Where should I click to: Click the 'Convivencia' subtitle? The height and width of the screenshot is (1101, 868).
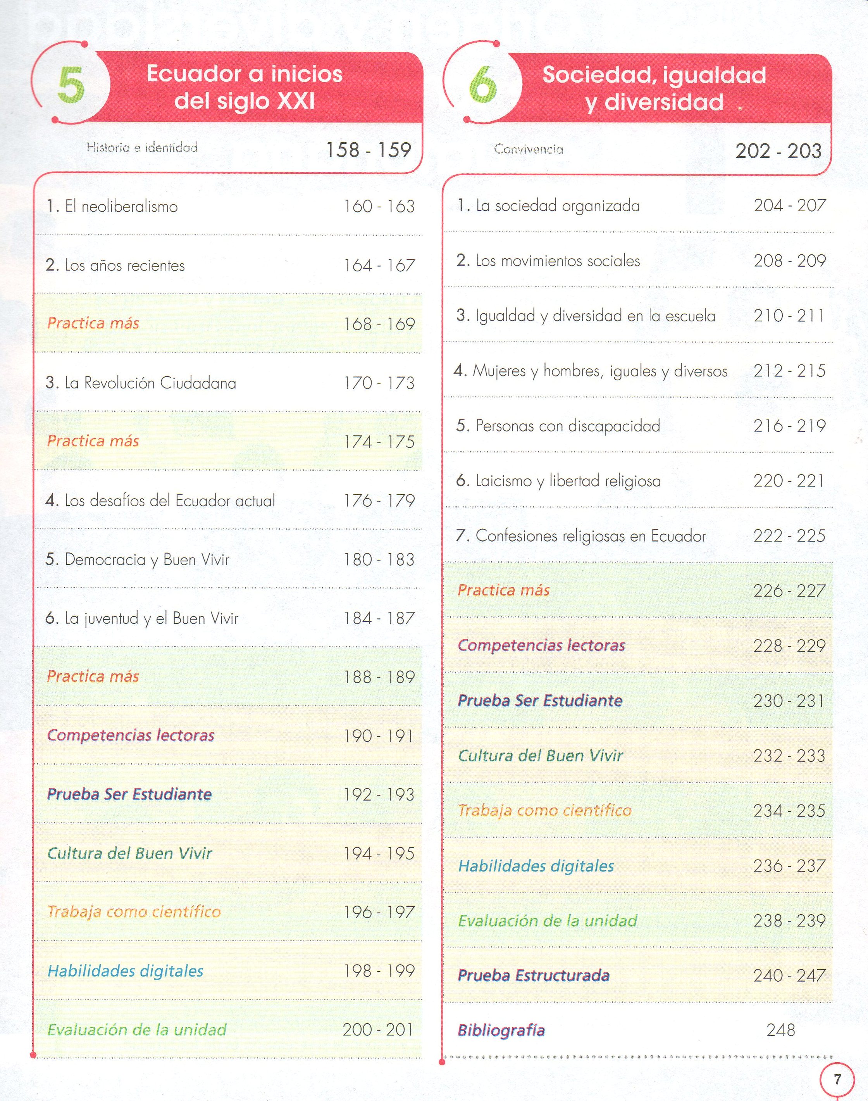point(529,149)
